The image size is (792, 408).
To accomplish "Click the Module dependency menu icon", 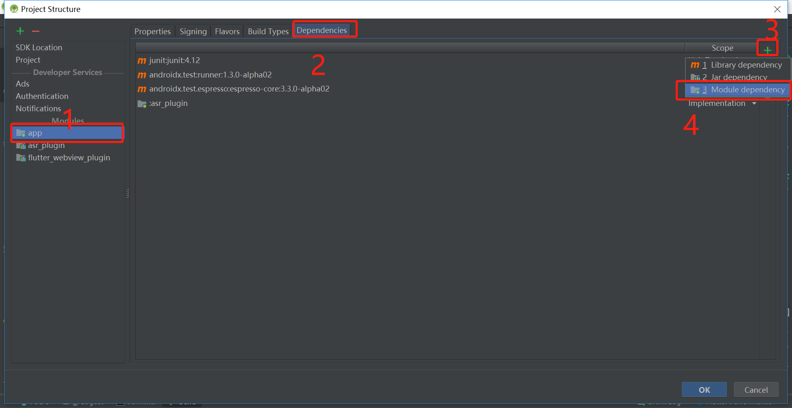I will (x=695, y=90).
